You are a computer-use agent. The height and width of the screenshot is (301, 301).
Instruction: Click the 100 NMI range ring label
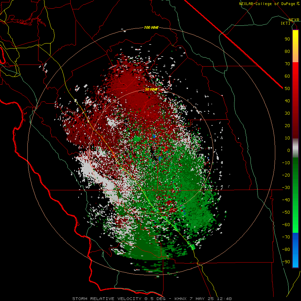[151, 28]
